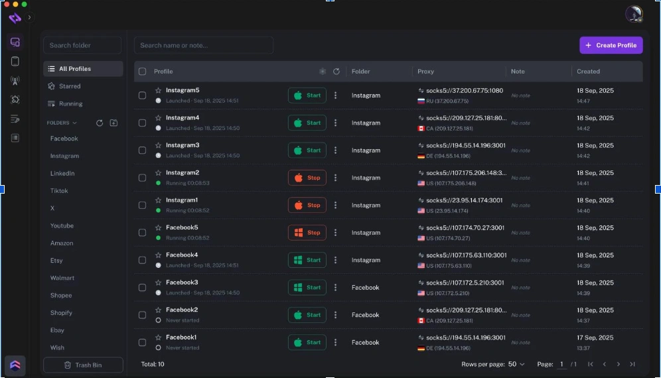Image resolution: width=661 pixels, height=378 pixels.
Task: Open the rows per page dropdown
Action: point(516,364)
